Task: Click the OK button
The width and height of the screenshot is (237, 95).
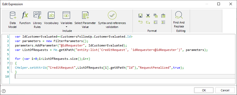Action: [204, 90]
